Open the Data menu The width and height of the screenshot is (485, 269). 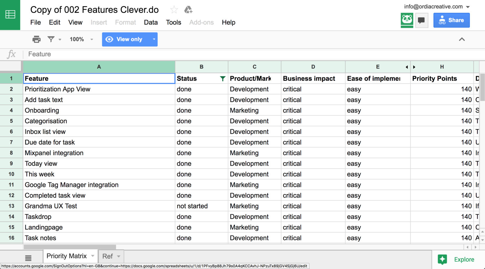tap(151, 22)
